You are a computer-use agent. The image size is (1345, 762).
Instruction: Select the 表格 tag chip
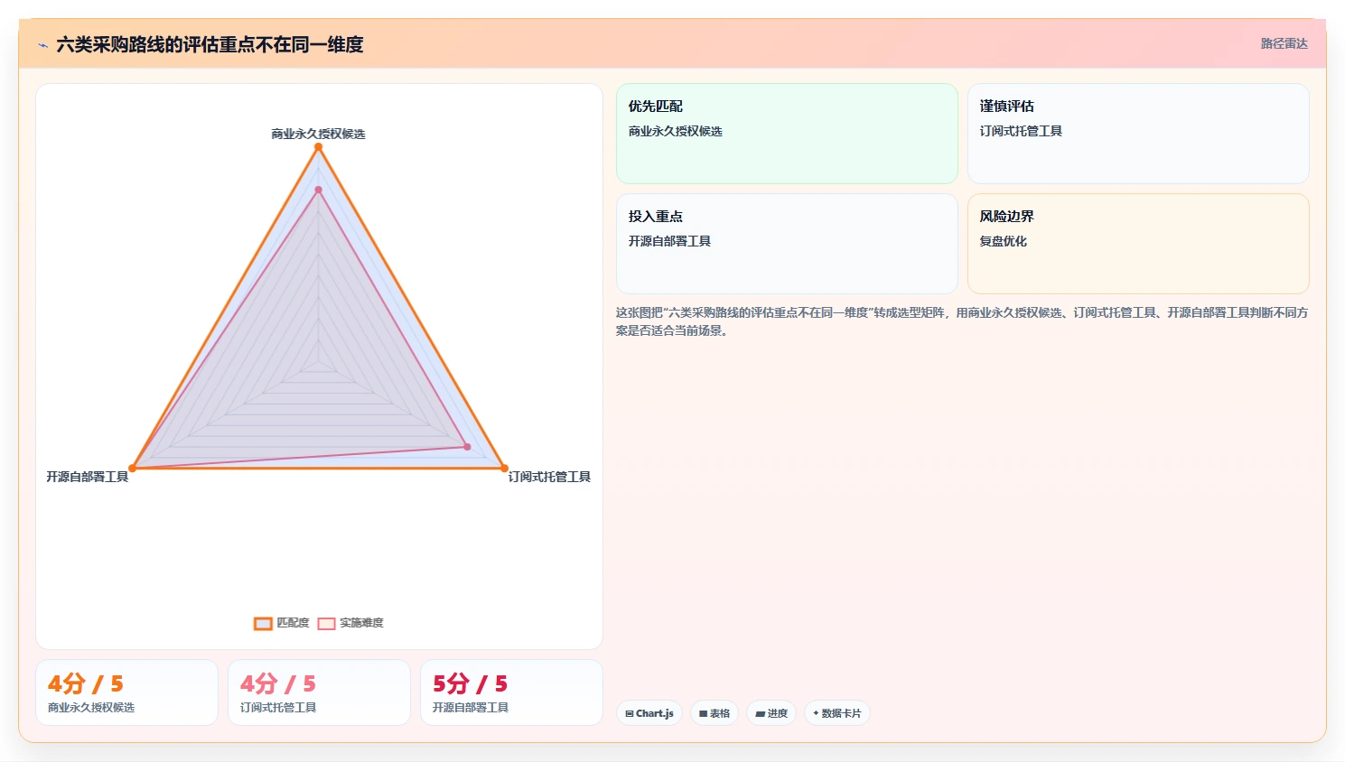pos(715,713)
